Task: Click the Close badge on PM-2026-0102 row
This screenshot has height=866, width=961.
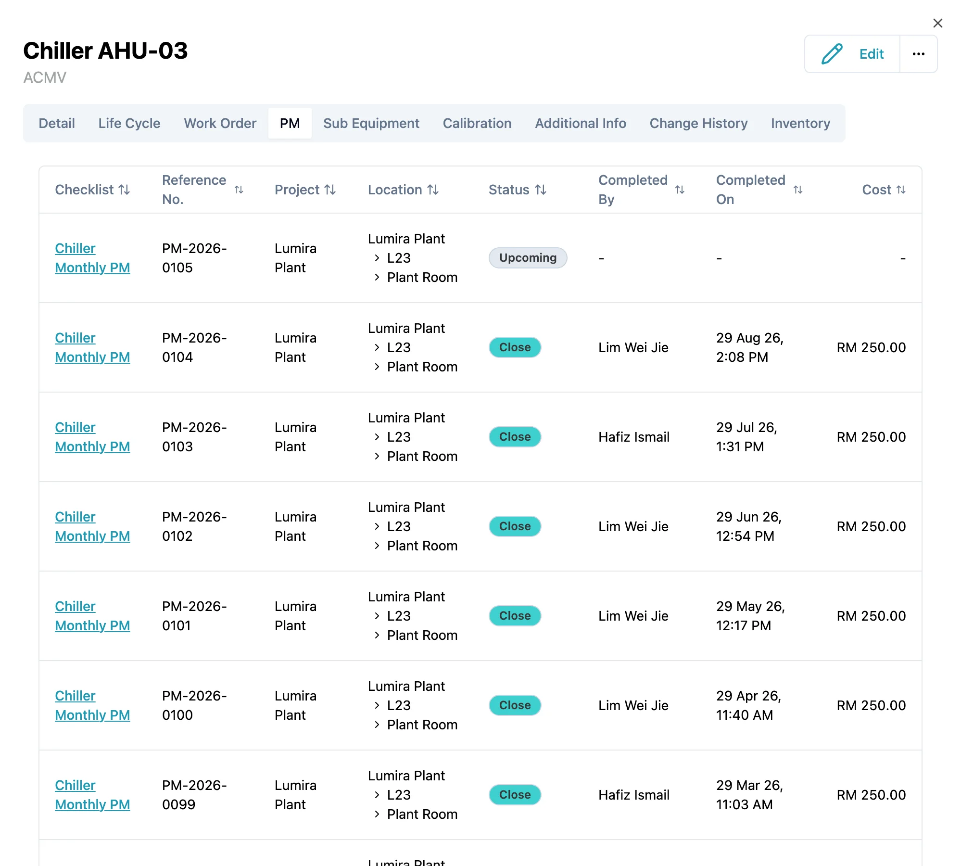Action: [515, 526]
